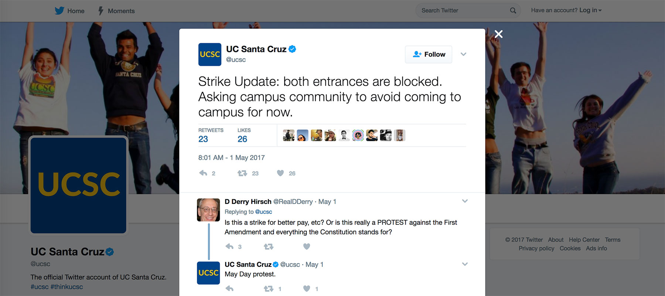Type in the Search Twitter field
The image size is (665, 296).
462,11
